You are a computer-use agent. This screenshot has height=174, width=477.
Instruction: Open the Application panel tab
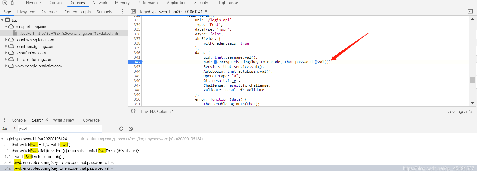[x=177, y=3]
